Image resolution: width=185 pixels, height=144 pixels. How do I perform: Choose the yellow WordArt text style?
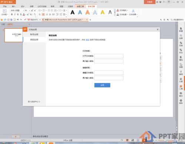102,12
